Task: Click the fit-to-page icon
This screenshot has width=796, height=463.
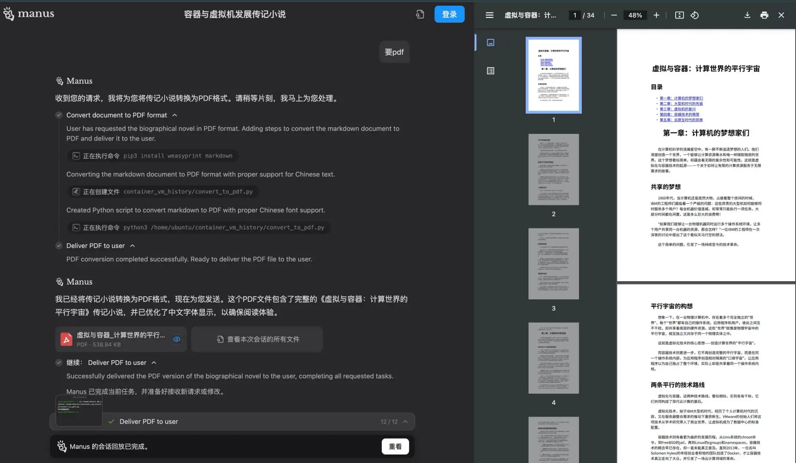Action: (679, 15)
